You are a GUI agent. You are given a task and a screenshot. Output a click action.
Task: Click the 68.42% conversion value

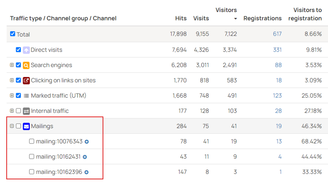[312, 142]
